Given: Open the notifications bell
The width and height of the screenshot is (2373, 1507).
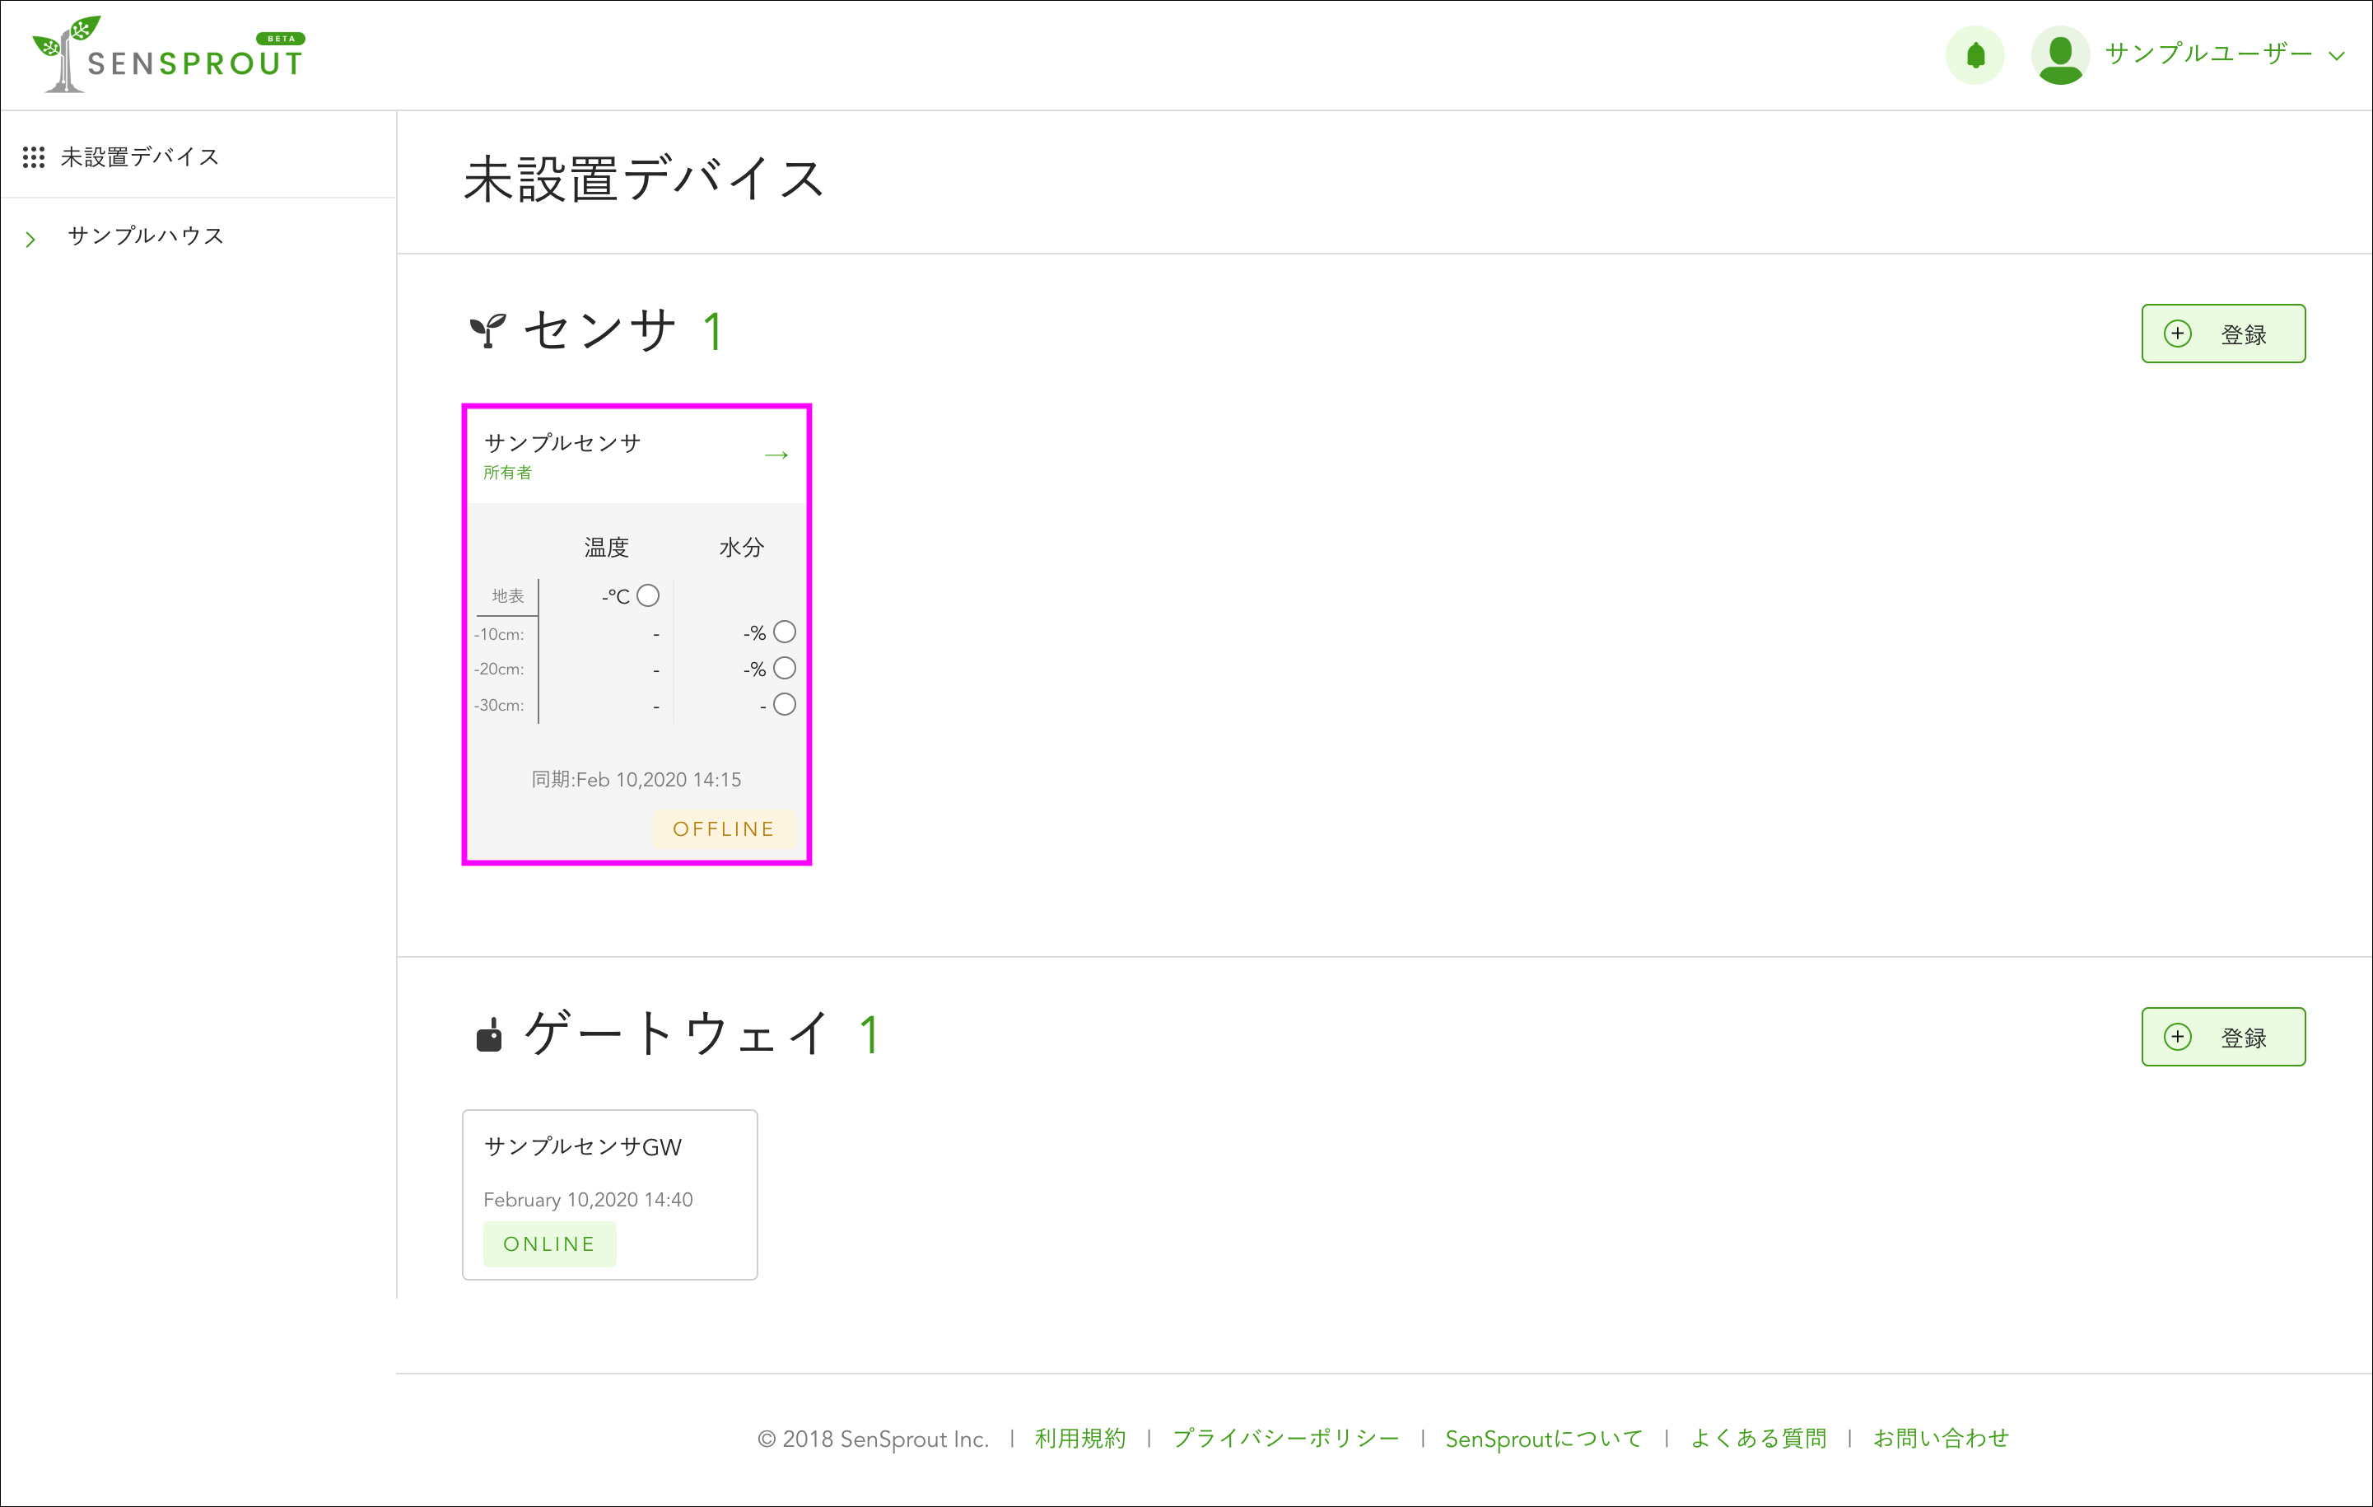Looking at the screenshot, I should click(x=1974, y=55).
